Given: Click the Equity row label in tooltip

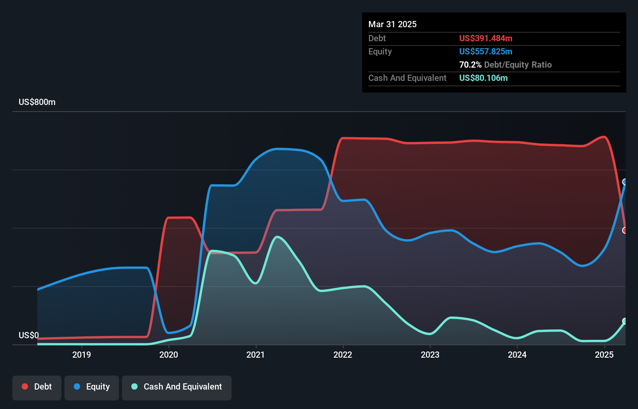Looking at the screenshot, I should 380,52.
